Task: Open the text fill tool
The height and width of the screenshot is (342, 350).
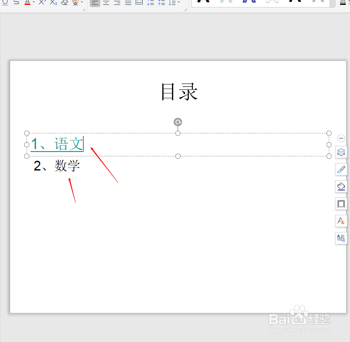Action: click(x=343, y=2)
